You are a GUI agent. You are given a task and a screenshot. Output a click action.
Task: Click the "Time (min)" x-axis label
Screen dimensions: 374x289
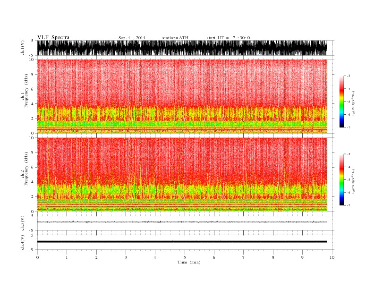[189, 262]
